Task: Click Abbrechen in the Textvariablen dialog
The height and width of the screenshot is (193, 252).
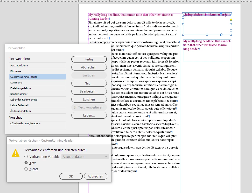Action: pos(89,67)
